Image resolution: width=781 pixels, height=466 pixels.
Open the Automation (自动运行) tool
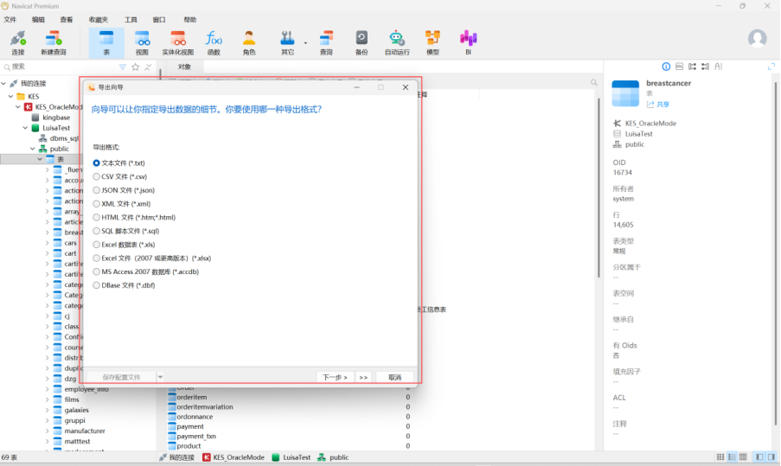coord(397,41)
